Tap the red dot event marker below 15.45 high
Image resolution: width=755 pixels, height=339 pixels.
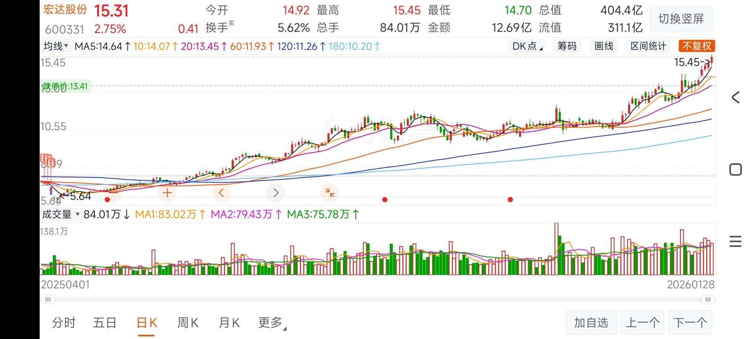click(x=510, y=200)
